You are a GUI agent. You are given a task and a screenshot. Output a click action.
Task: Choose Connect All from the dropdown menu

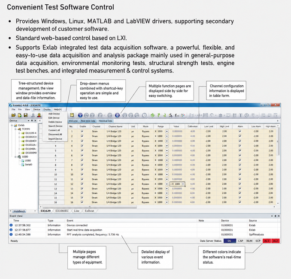(x=54, y=130)
